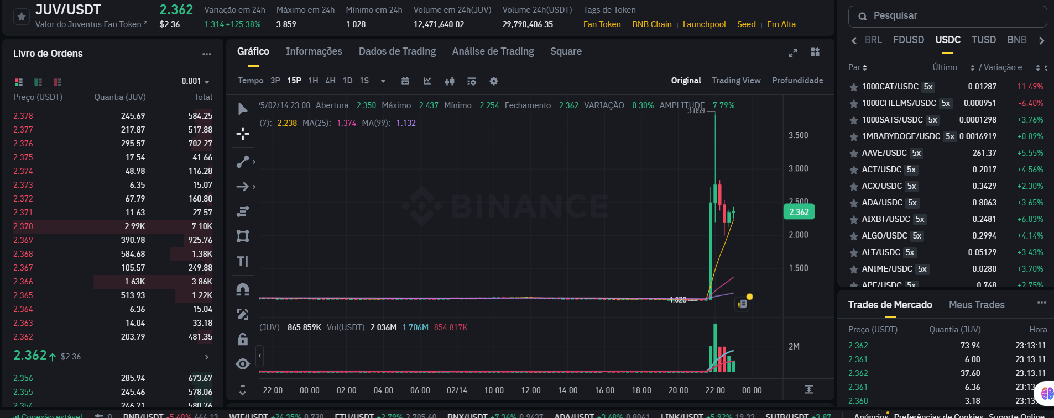Open chart display list settings icon
Viewport: 1054px width, 418px height.
472,81
